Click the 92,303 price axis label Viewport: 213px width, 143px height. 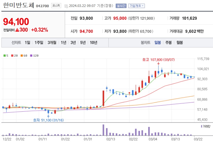pos(202,79)
